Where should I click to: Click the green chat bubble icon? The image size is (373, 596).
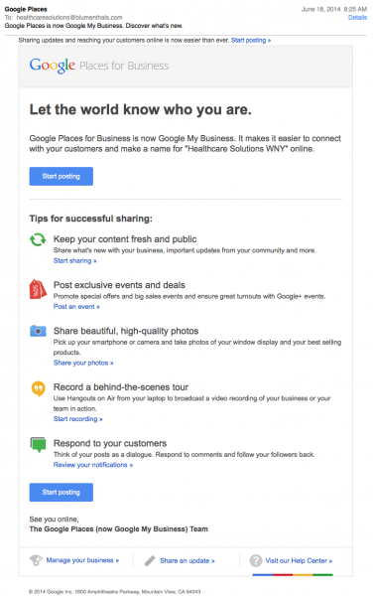pos(38,445)
